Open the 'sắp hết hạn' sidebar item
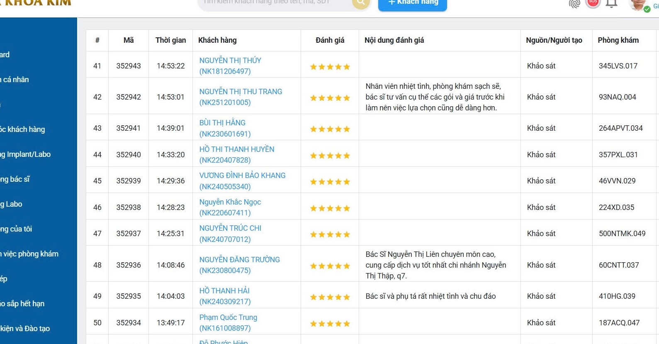This screenshot has width=659, height=344. tap(23, 304)
